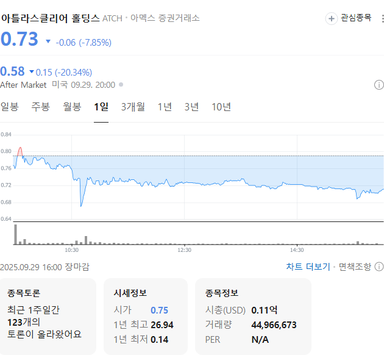Viewport: 384px width, 355px height.
Task: Choose the 10년 chart period
Action: tap(221, 107)
